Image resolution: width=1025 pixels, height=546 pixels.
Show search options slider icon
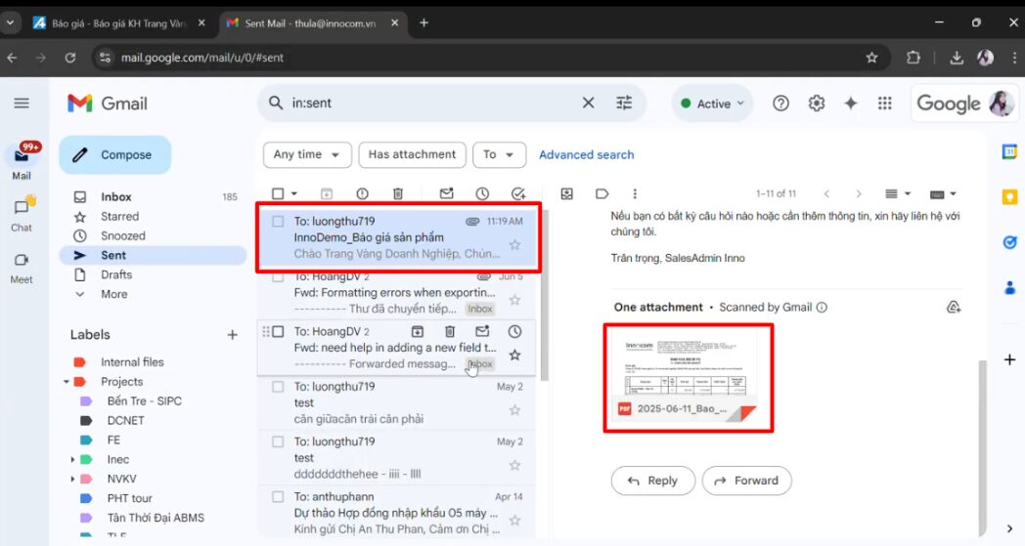click(x=624, y=103)
